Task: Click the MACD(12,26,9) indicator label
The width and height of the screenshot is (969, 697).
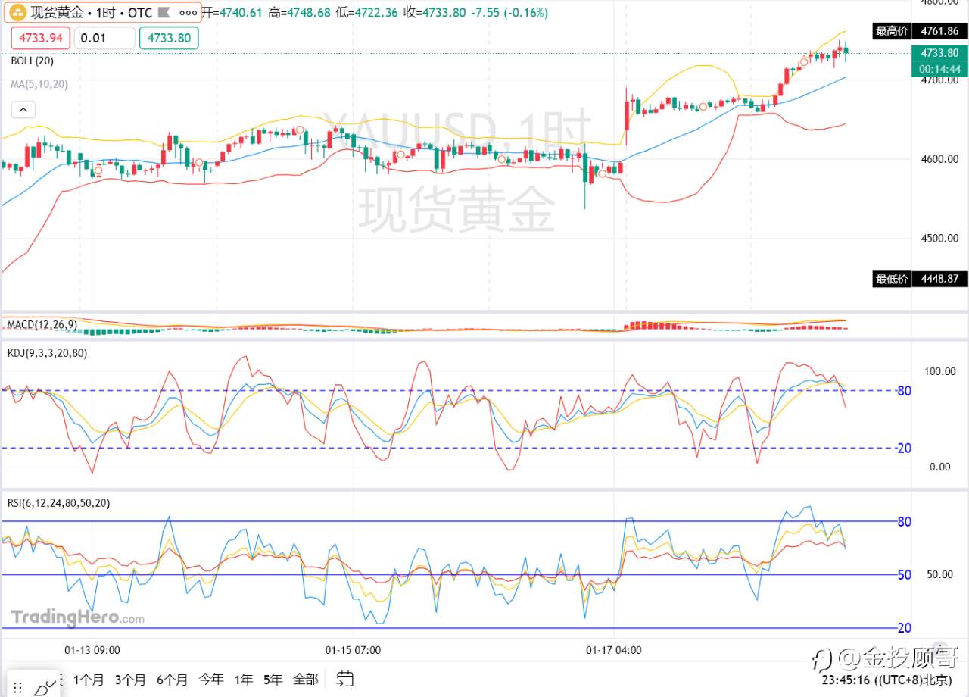Action: click(42, 325)
